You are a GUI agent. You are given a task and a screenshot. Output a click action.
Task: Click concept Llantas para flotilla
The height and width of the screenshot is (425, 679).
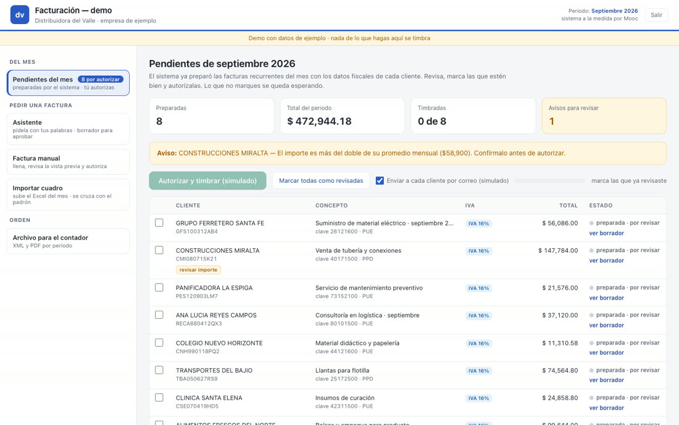point(342,371)
